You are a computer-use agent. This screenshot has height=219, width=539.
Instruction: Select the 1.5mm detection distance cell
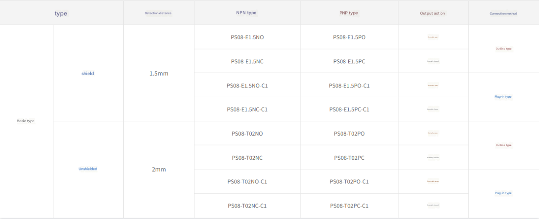(159, 74)
